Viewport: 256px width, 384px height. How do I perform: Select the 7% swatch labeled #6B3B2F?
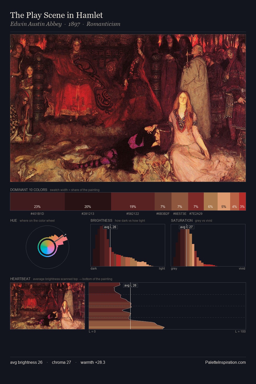tap(163, 201)
